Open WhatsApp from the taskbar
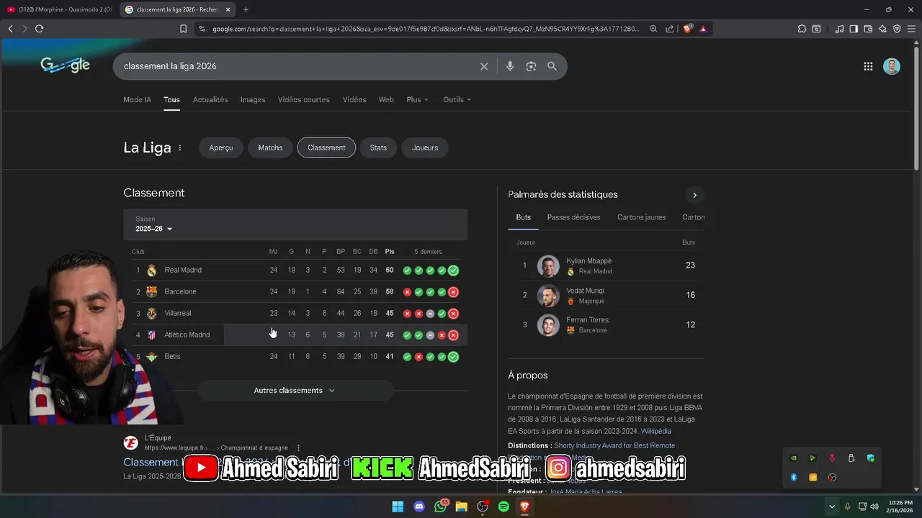 [x=440, y=506]
